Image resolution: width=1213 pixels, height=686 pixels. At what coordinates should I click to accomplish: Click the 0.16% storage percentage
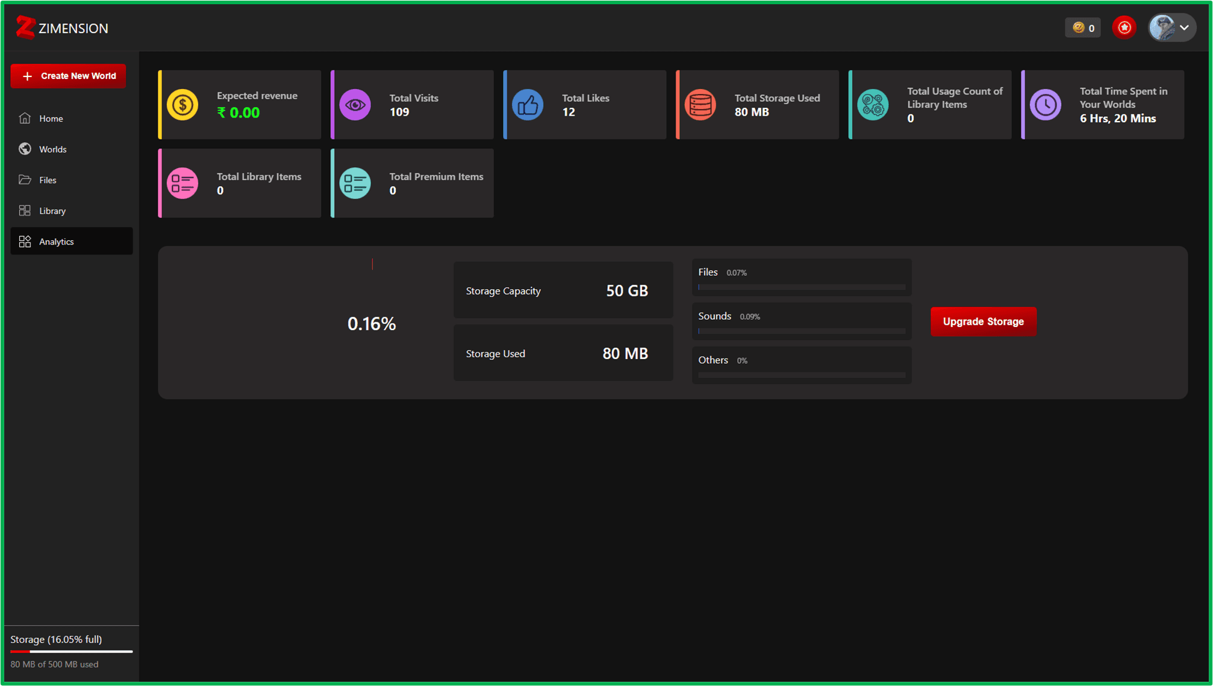coord(372,324)
